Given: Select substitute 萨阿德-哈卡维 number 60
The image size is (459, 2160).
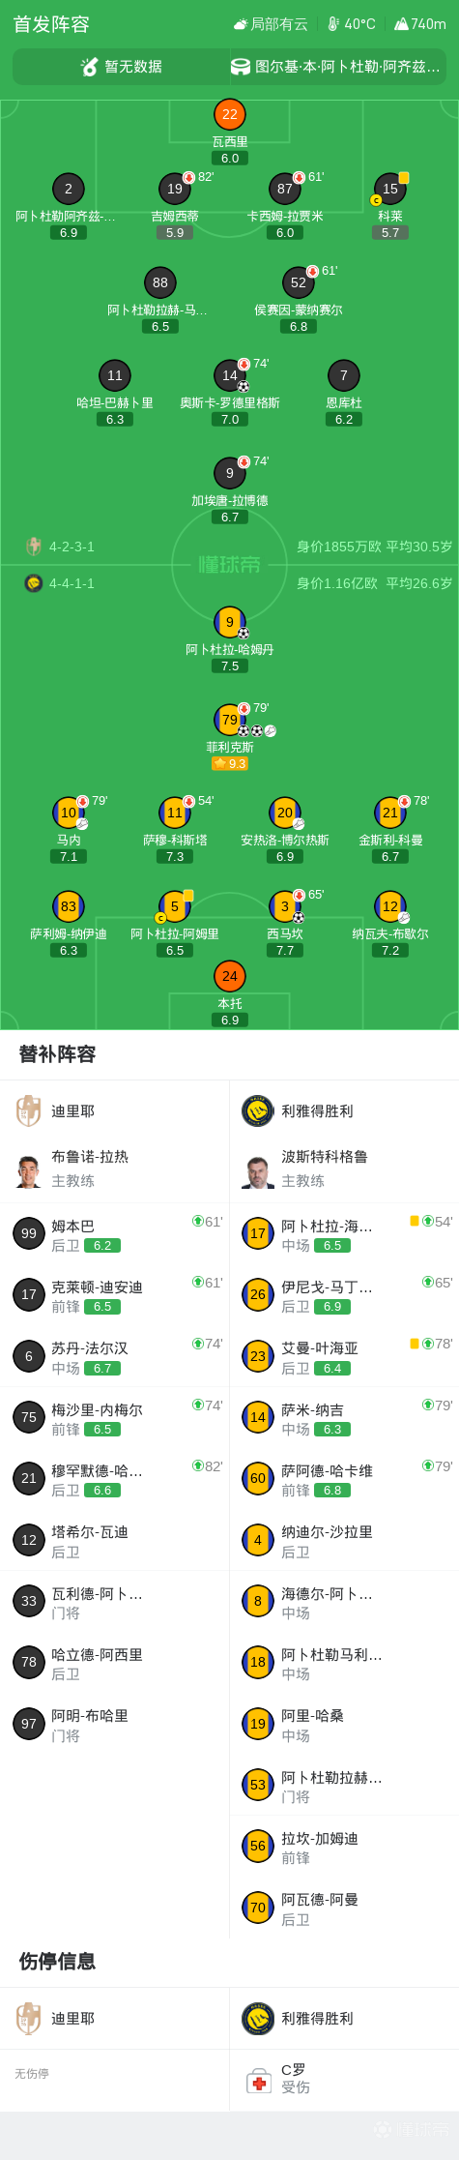Looking at the screenshot, I should pyautogui.click(x=344, y=1478).
